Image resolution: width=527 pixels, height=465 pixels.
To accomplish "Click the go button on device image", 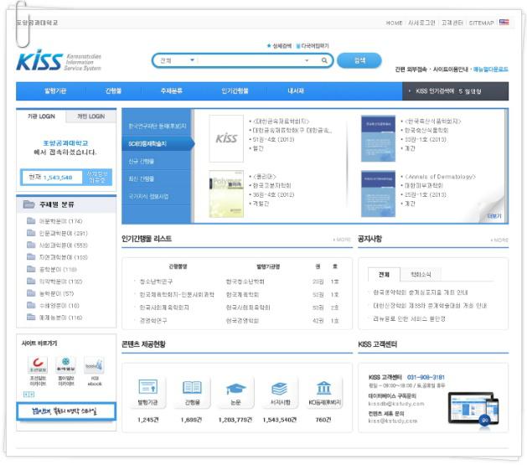I will point(484,421).
